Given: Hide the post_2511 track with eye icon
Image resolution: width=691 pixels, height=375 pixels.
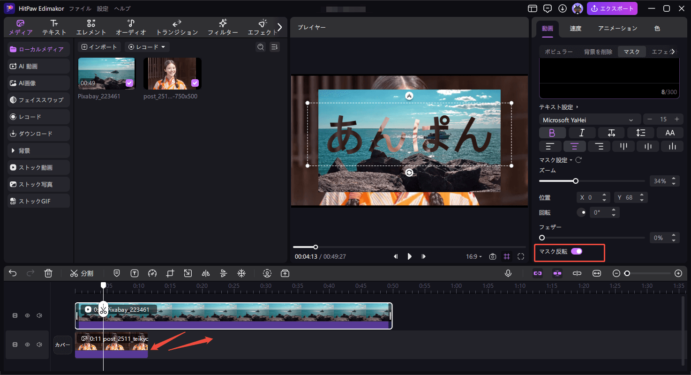Looking at the screenshot, I should (27, 345).
